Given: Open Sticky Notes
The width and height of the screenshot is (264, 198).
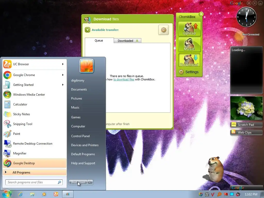Looking at the screenshot, I should pos(35,114).
